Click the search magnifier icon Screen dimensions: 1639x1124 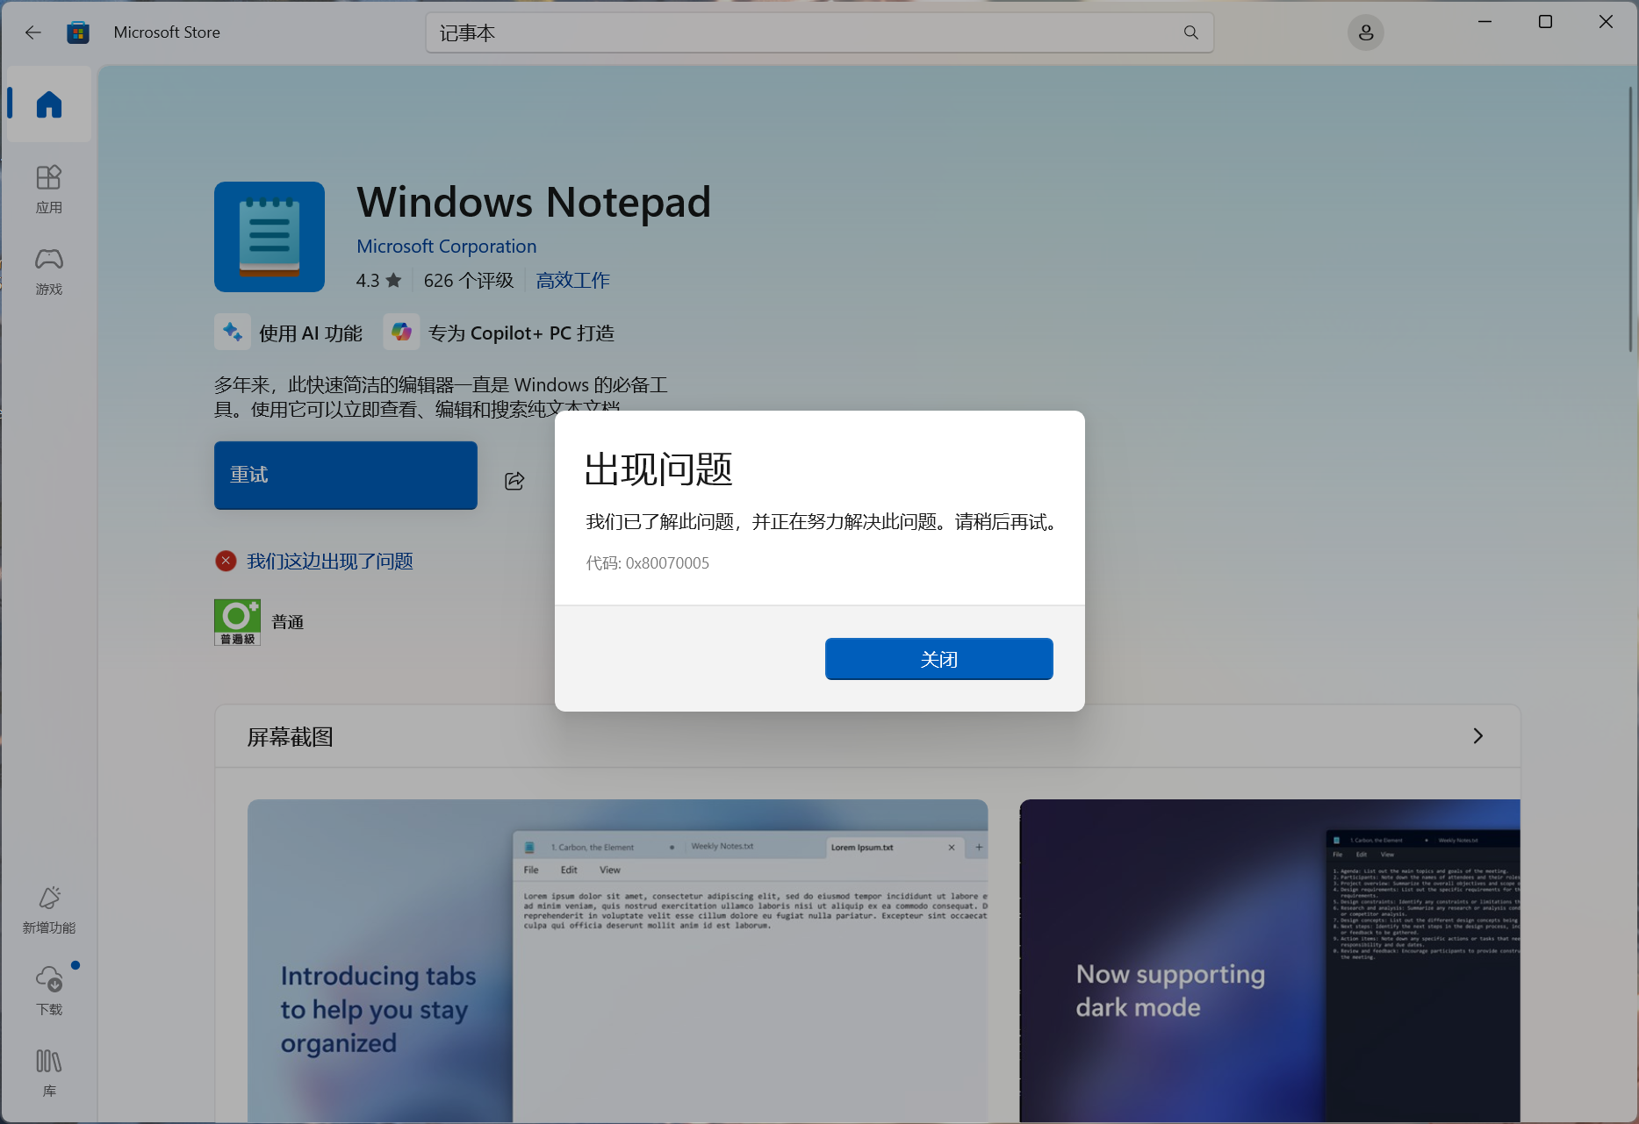1190,32
